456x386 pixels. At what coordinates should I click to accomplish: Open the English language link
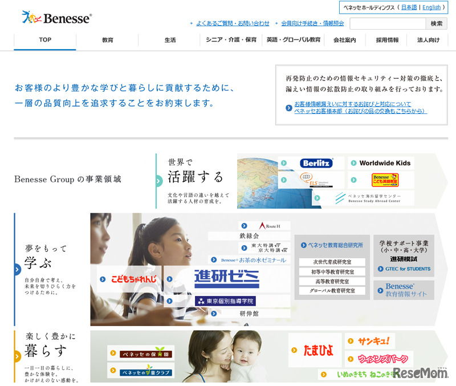pos(431,7)
